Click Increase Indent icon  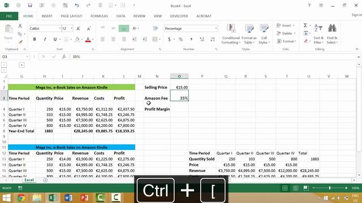pos(145,39)
